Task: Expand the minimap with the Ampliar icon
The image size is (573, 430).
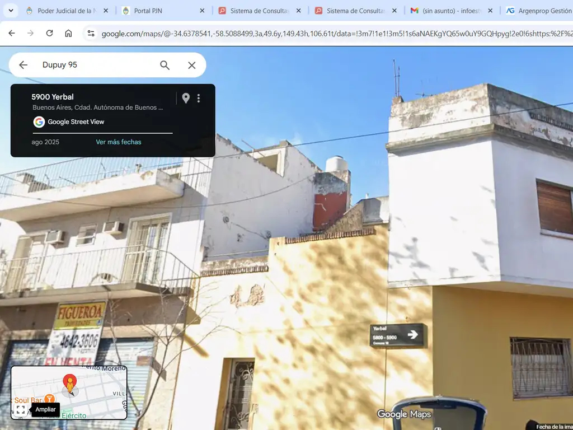Action: 21,409
